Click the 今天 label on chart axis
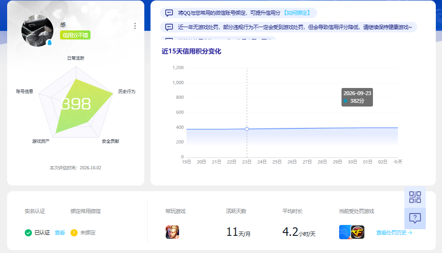Screen dimensions: 442x253 (398, 162)
